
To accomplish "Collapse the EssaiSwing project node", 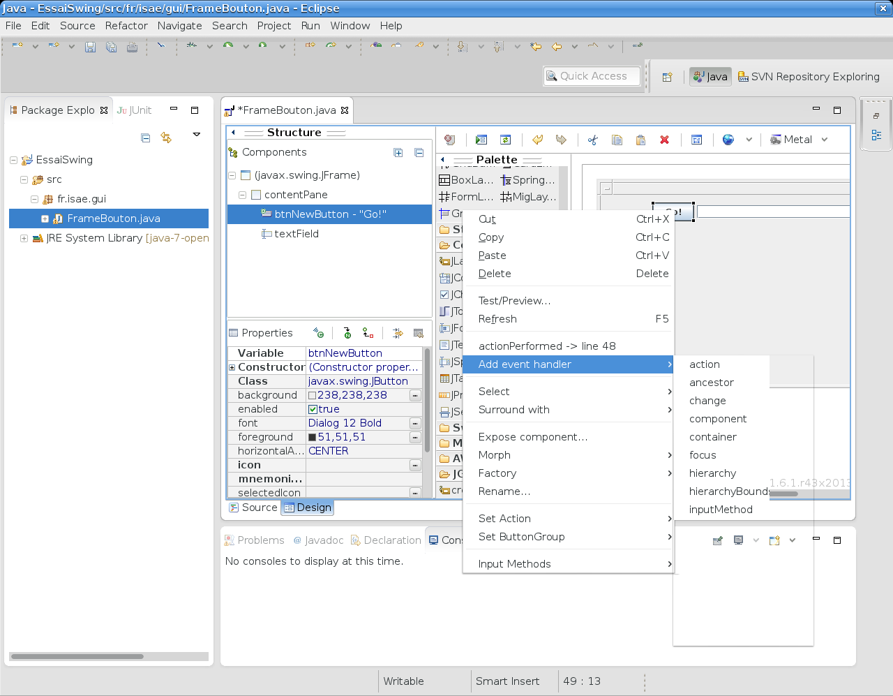I will tap(13, 160).
